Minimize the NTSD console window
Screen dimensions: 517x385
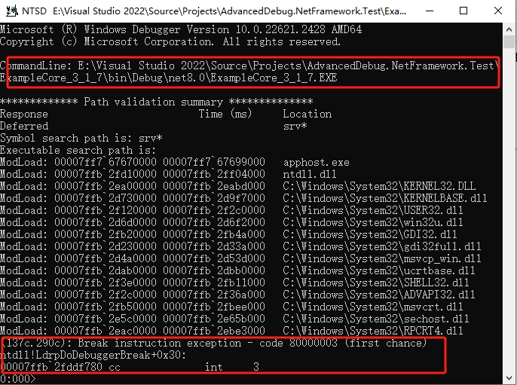[x=430, y=11]
